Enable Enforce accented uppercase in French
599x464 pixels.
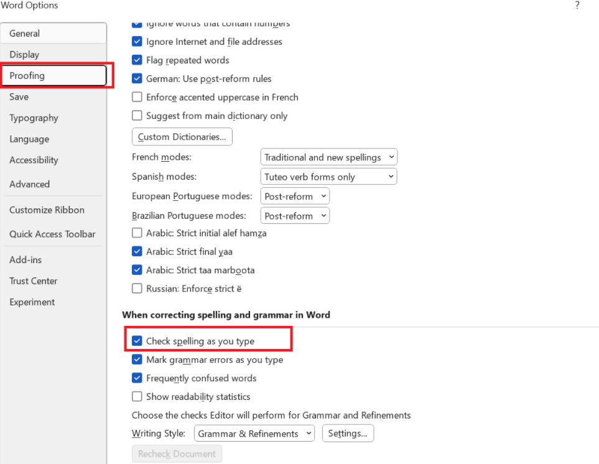click(137, 97)
